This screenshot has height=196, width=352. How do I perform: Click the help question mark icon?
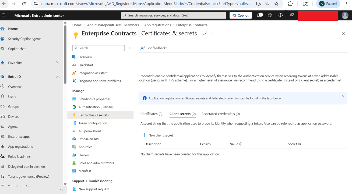pyautogui.click(x=280, y=15)
